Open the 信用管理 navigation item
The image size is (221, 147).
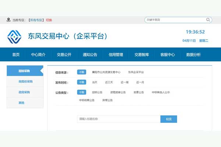tap(116, 55)
